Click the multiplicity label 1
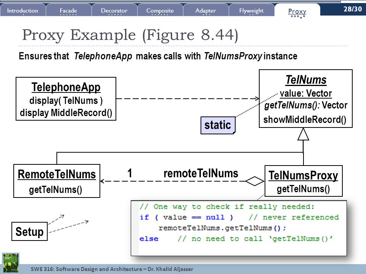Screen dimensions: 366x274 pos(130,173)
